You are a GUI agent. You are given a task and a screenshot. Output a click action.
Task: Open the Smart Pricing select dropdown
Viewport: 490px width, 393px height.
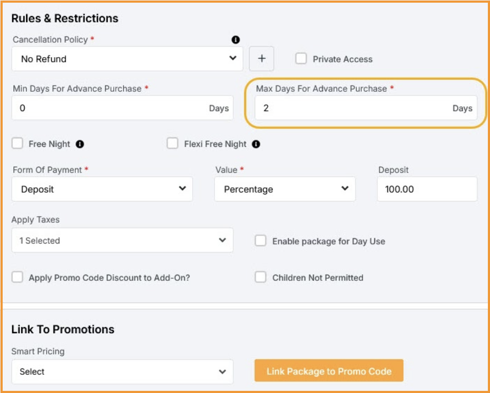[122, 372]
